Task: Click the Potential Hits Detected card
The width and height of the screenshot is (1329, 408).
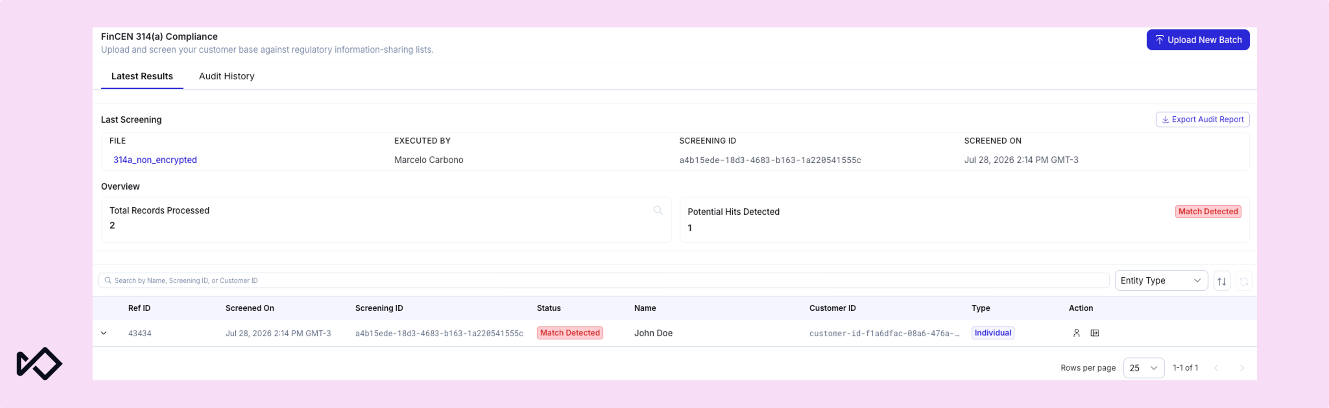Action: (x=964, y=220)
